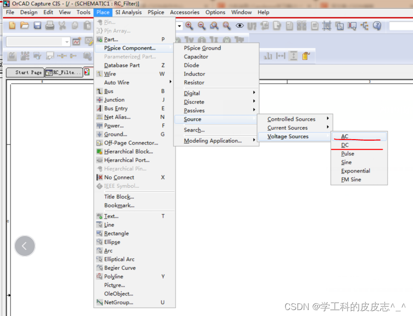413x316 pixels.
Task: Open the PSpice menu
Action: click(x=156, y=12)
